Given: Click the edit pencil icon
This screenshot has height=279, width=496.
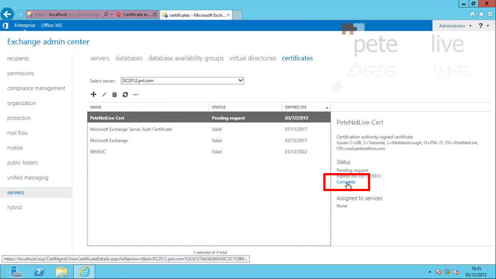Looking at the screenshot, I should [104, 95].
